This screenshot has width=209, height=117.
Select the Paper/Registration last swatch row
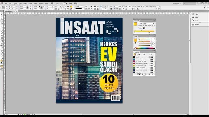point(144,72)
